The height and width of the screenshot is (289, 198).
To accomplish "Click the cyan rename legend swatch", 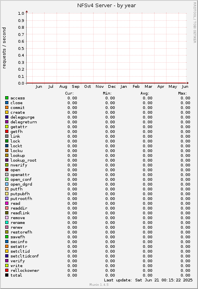I will [7, 222].
